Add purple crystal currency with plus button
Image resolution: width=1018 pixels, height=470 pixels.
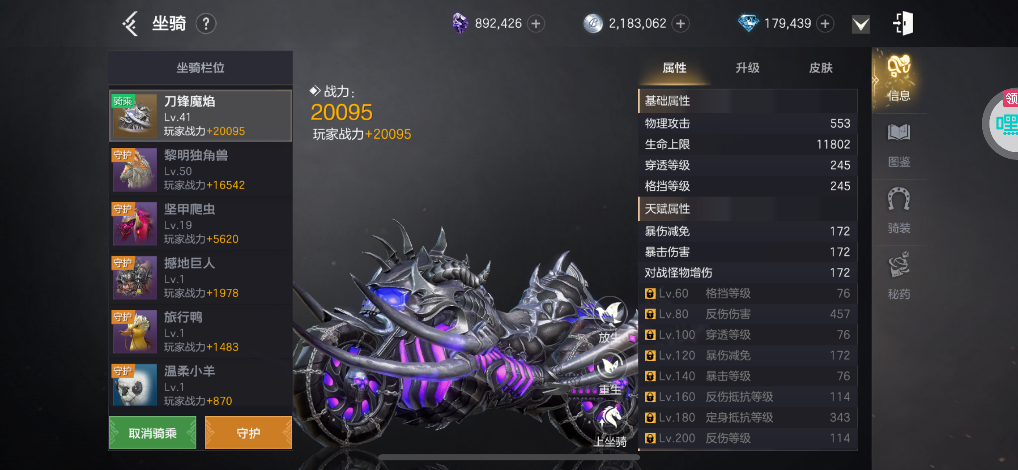pyautogui.click(x=536, y=24)
